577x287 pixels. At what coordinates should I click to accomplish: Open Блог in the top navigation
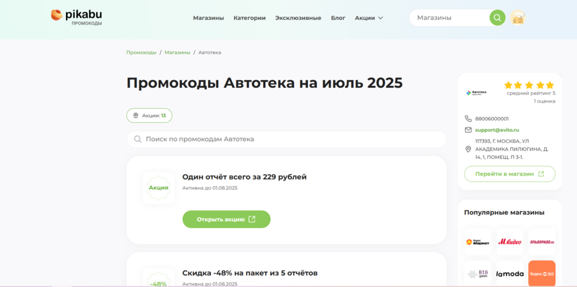338,18
